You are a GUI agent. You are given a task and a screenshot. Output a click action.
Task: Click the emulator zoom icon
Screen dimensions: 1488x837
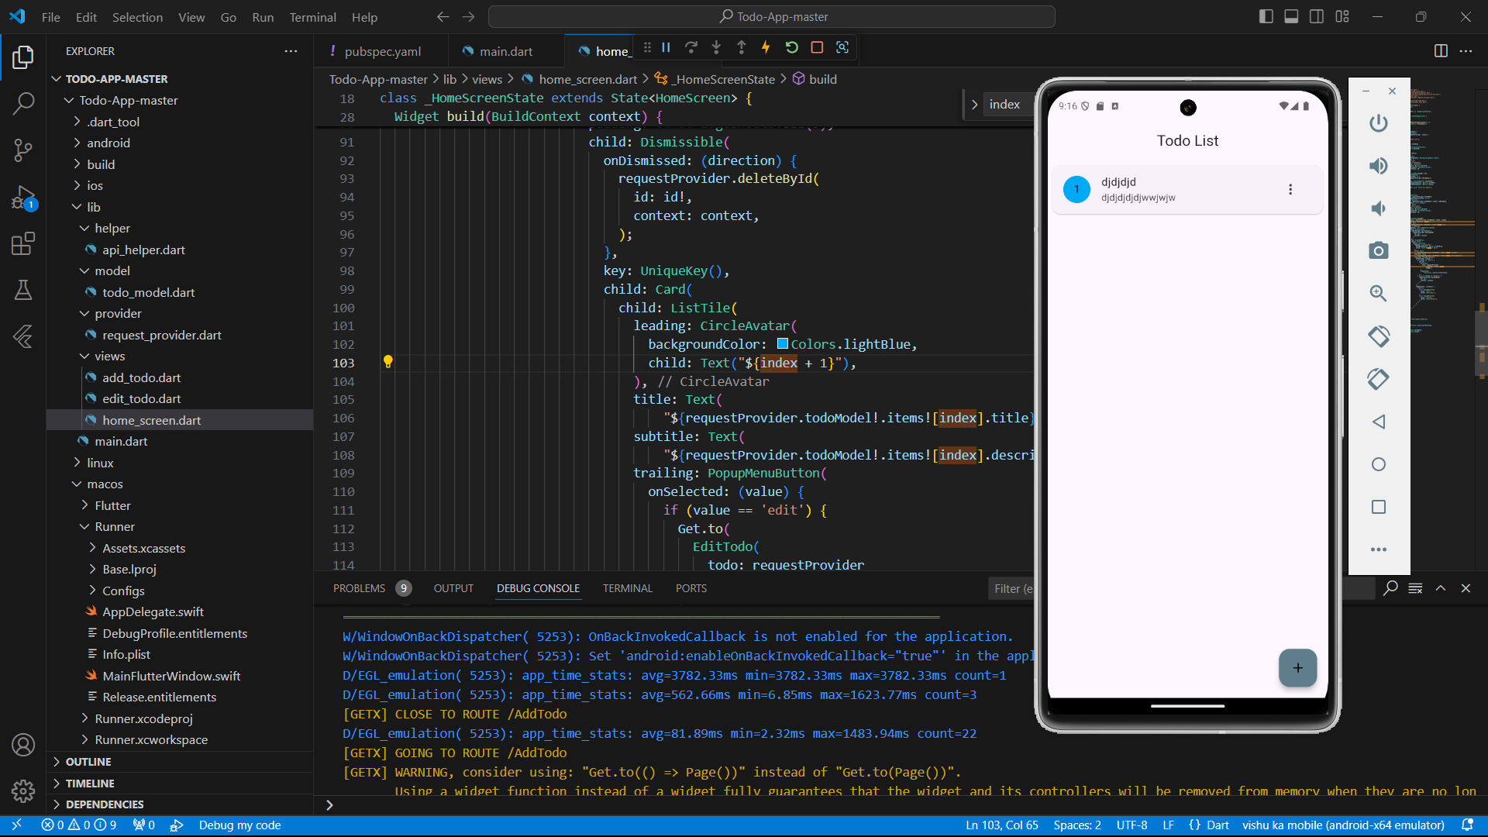pyautogui.click(x=1378, y=294)
